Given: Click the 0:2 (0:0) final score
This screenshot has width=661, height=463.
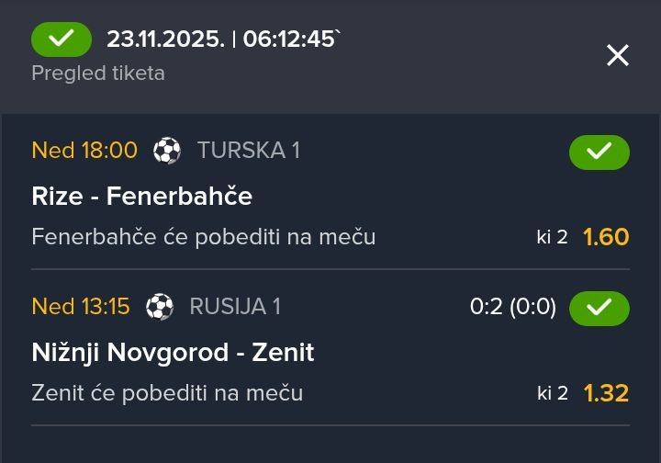Looking at the screenshot, I should pos(512,307).
